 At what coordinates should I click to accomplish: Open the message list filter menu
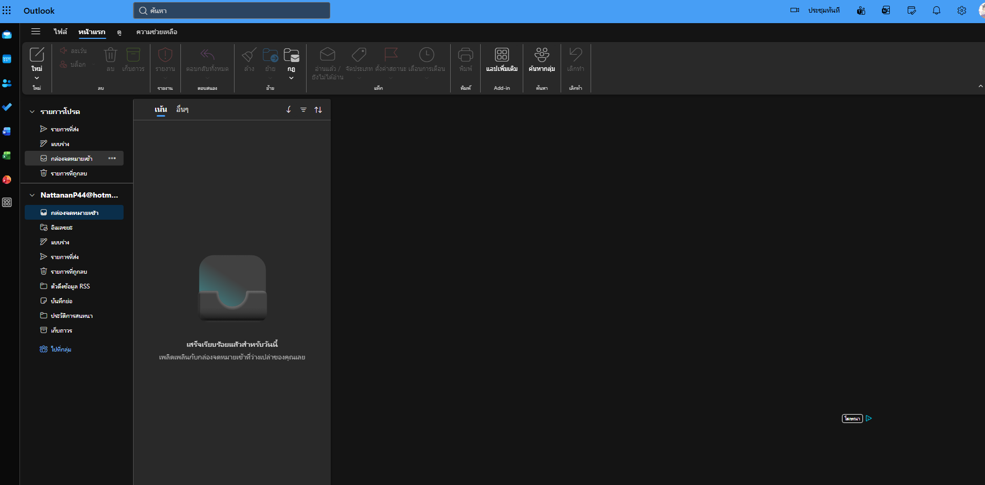click(x=303, y=110)
